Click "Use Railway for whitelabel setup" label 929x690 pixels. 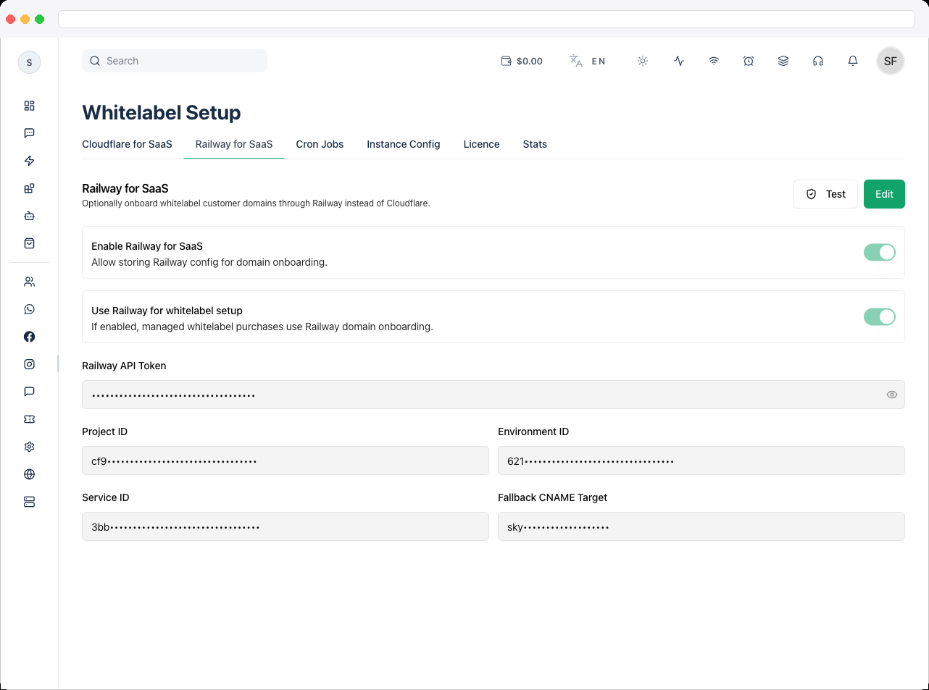(x=167, y=311)
